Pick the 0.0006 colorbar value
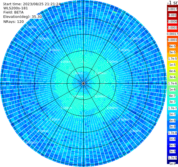178x167 pixels. (172, 21)
